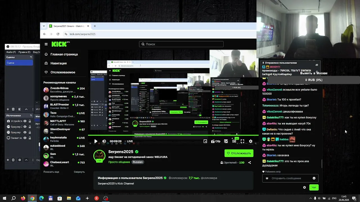Screen dimensions: 360x202
Task: Collapse the recommended channels list
Action: [79, 172]
